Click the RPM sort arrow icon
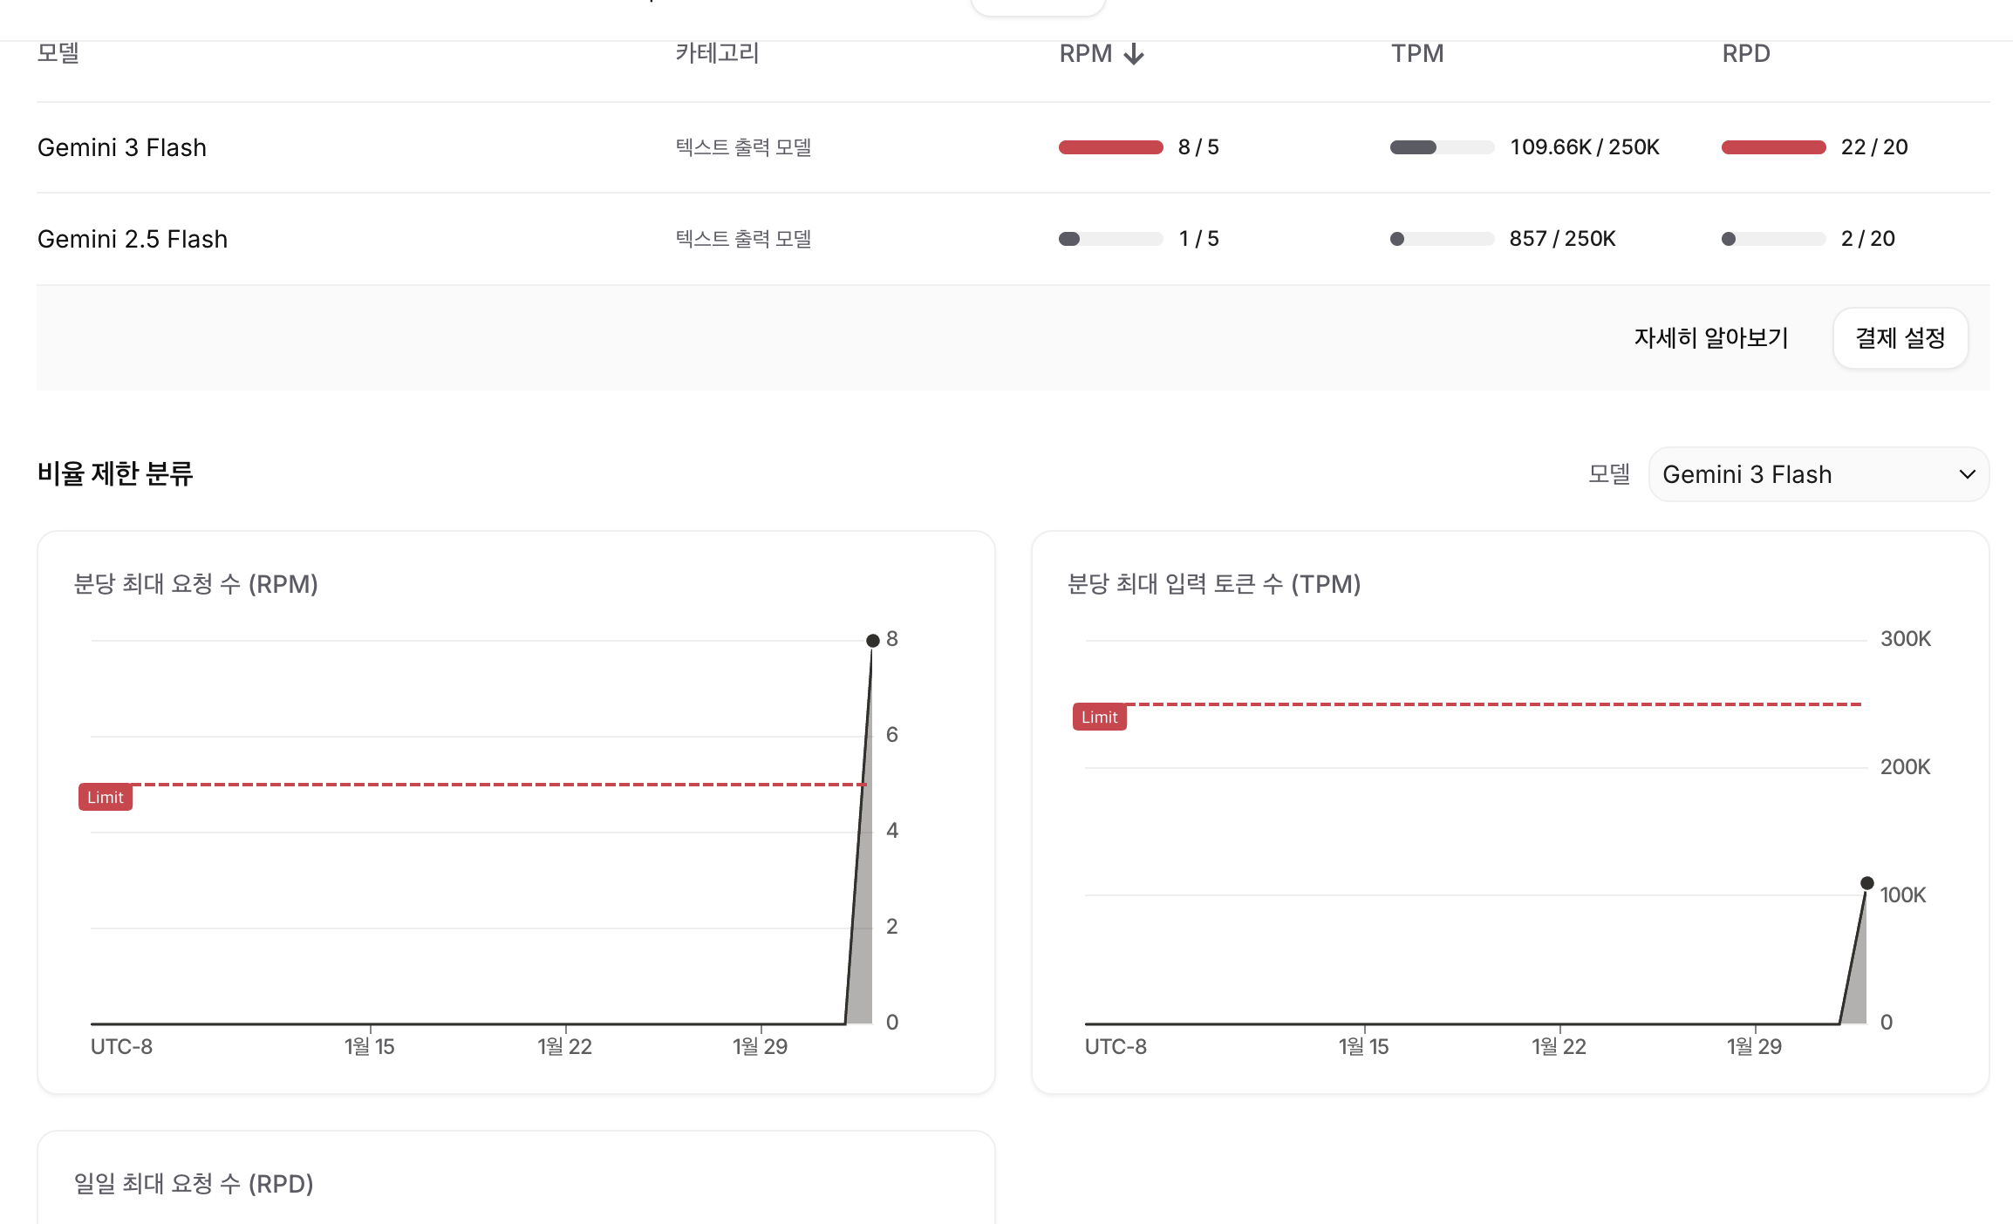 pos(1133,54)
